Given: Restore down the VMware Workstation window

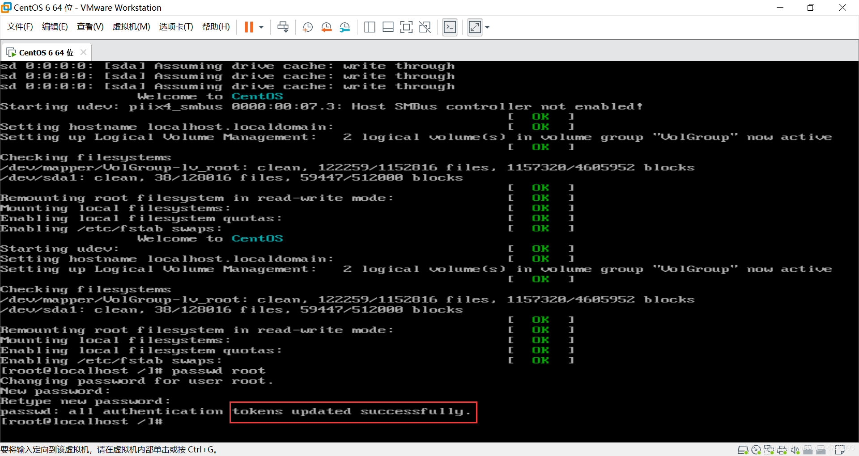Looking at the screenshot, I should pyautogui.click(x=811, y=8).
